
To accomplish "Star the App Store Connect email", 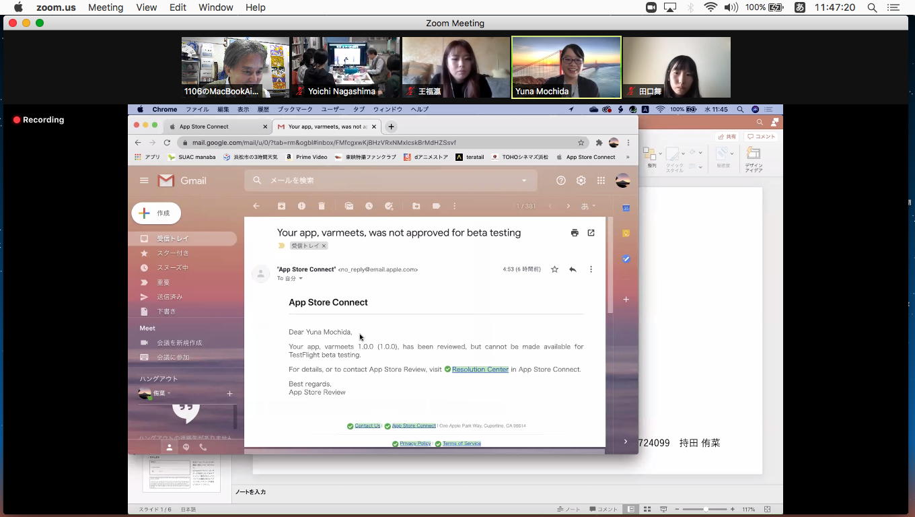I will [x=554, y=269].
